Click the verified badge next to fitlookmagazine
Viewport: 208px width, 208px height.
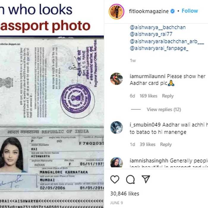tap(172, 11)
